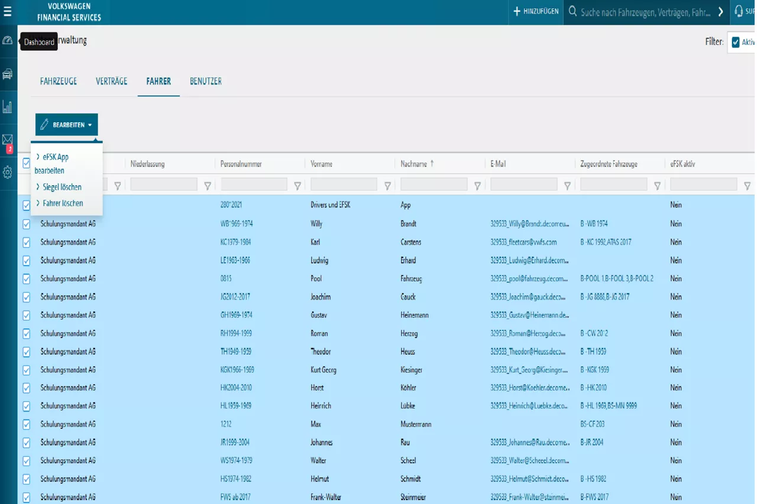Toggle the select-all checkbox in table header
This screenshot has height=504, width=757.
pos(26,163)
